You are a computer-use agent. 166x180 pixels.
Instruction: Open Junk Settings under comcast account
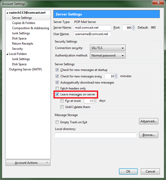click(21, 33)
